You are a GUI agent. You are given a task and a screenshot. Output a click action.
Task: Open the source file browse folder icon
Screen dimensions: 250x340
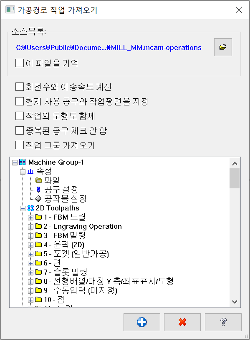coord(223,47)
